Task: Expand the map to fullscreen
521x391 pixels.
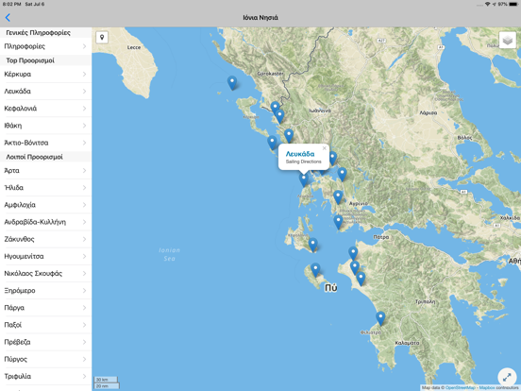Action: (507, 377)
